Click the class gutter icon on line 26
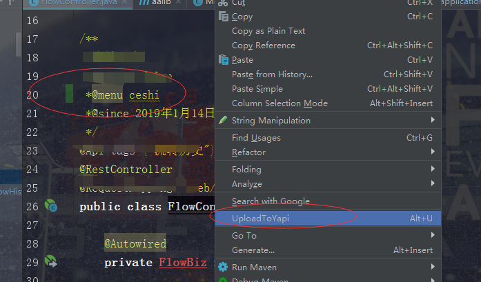 point(51,205)
